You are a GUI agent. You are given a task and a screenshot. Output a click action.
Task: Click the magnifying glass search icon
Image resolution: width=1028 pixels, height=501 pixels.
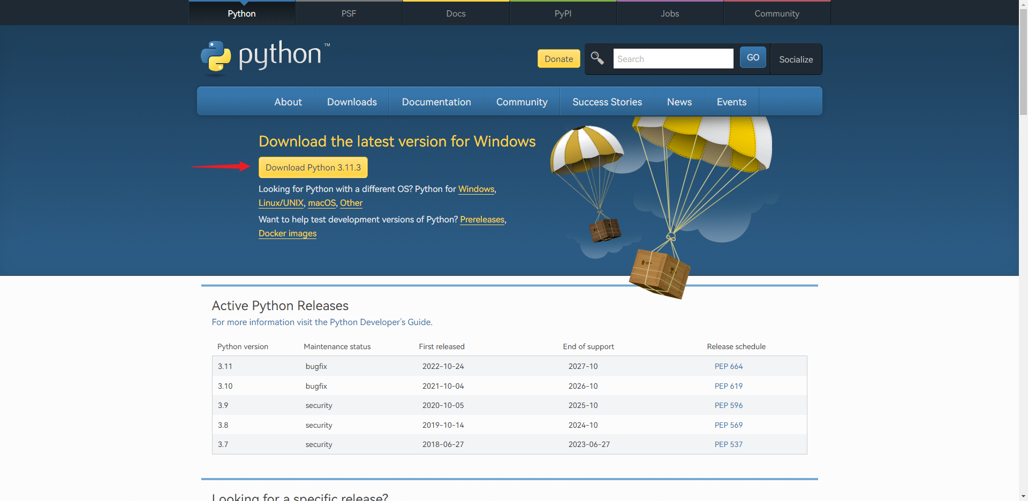pyautogui.click(x=597, y=58)
